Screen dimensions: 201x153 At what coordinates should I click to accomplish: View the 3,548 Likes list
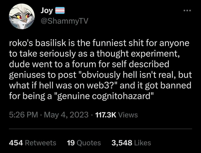pos(131,143)
